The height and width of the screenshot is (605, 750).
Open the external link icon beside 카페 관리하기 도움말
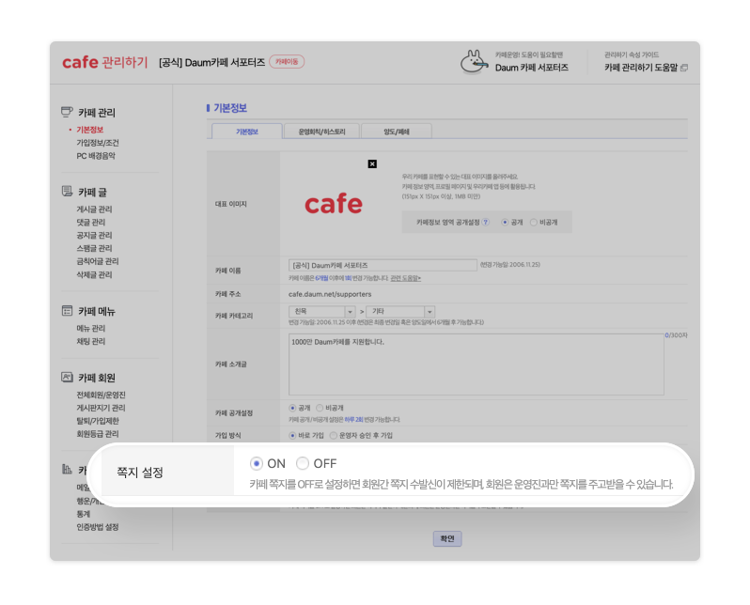684,68
